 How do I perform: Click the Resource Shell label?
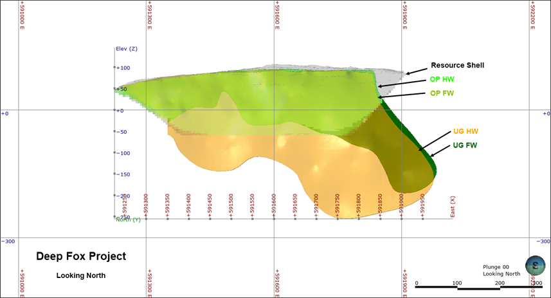(457, 65)
